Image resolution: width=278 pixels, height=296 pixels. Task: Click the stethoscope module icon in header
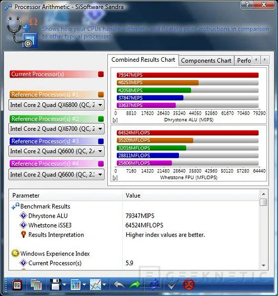22,32
